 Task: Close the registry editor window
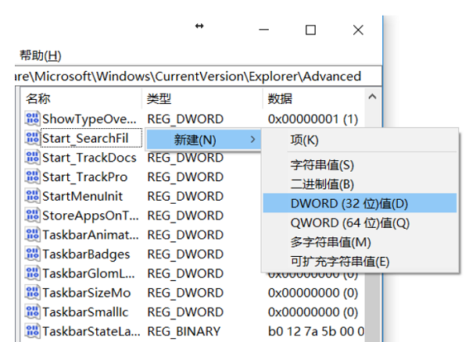coord(358,30)
